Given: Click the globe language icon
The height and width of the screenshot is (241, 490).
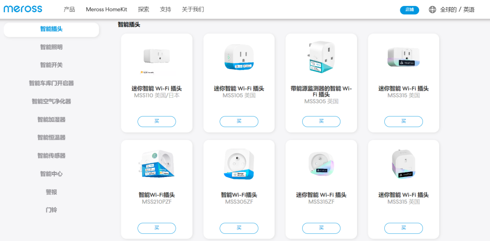Looking at the screenshot, I should [x=432, y=10].
